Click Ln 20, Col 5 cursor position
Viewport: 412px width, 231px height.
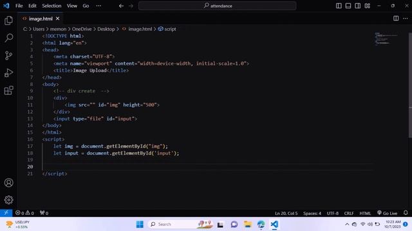(286, 213)
